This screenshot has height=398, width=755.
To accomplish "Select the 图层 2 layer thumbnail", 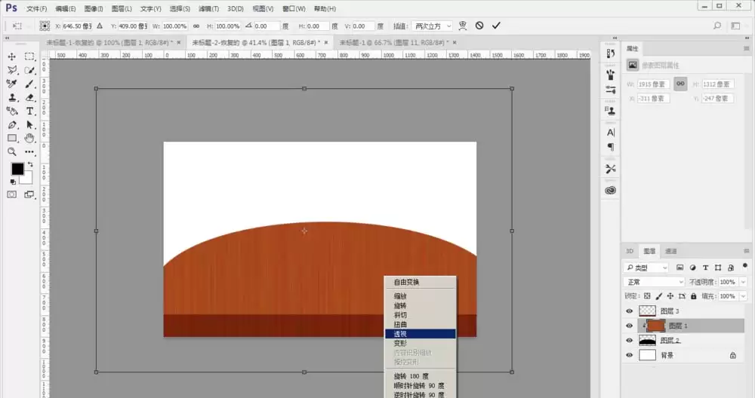I will pyautogui.click(x=647, y=340).
